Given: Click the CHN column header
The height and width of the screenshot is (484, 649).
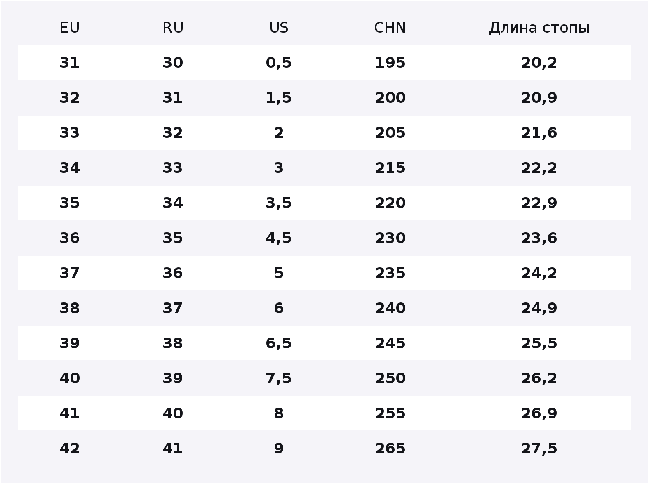Looking at the screenshot, I should pyautogui.click(x=390, y=28).
